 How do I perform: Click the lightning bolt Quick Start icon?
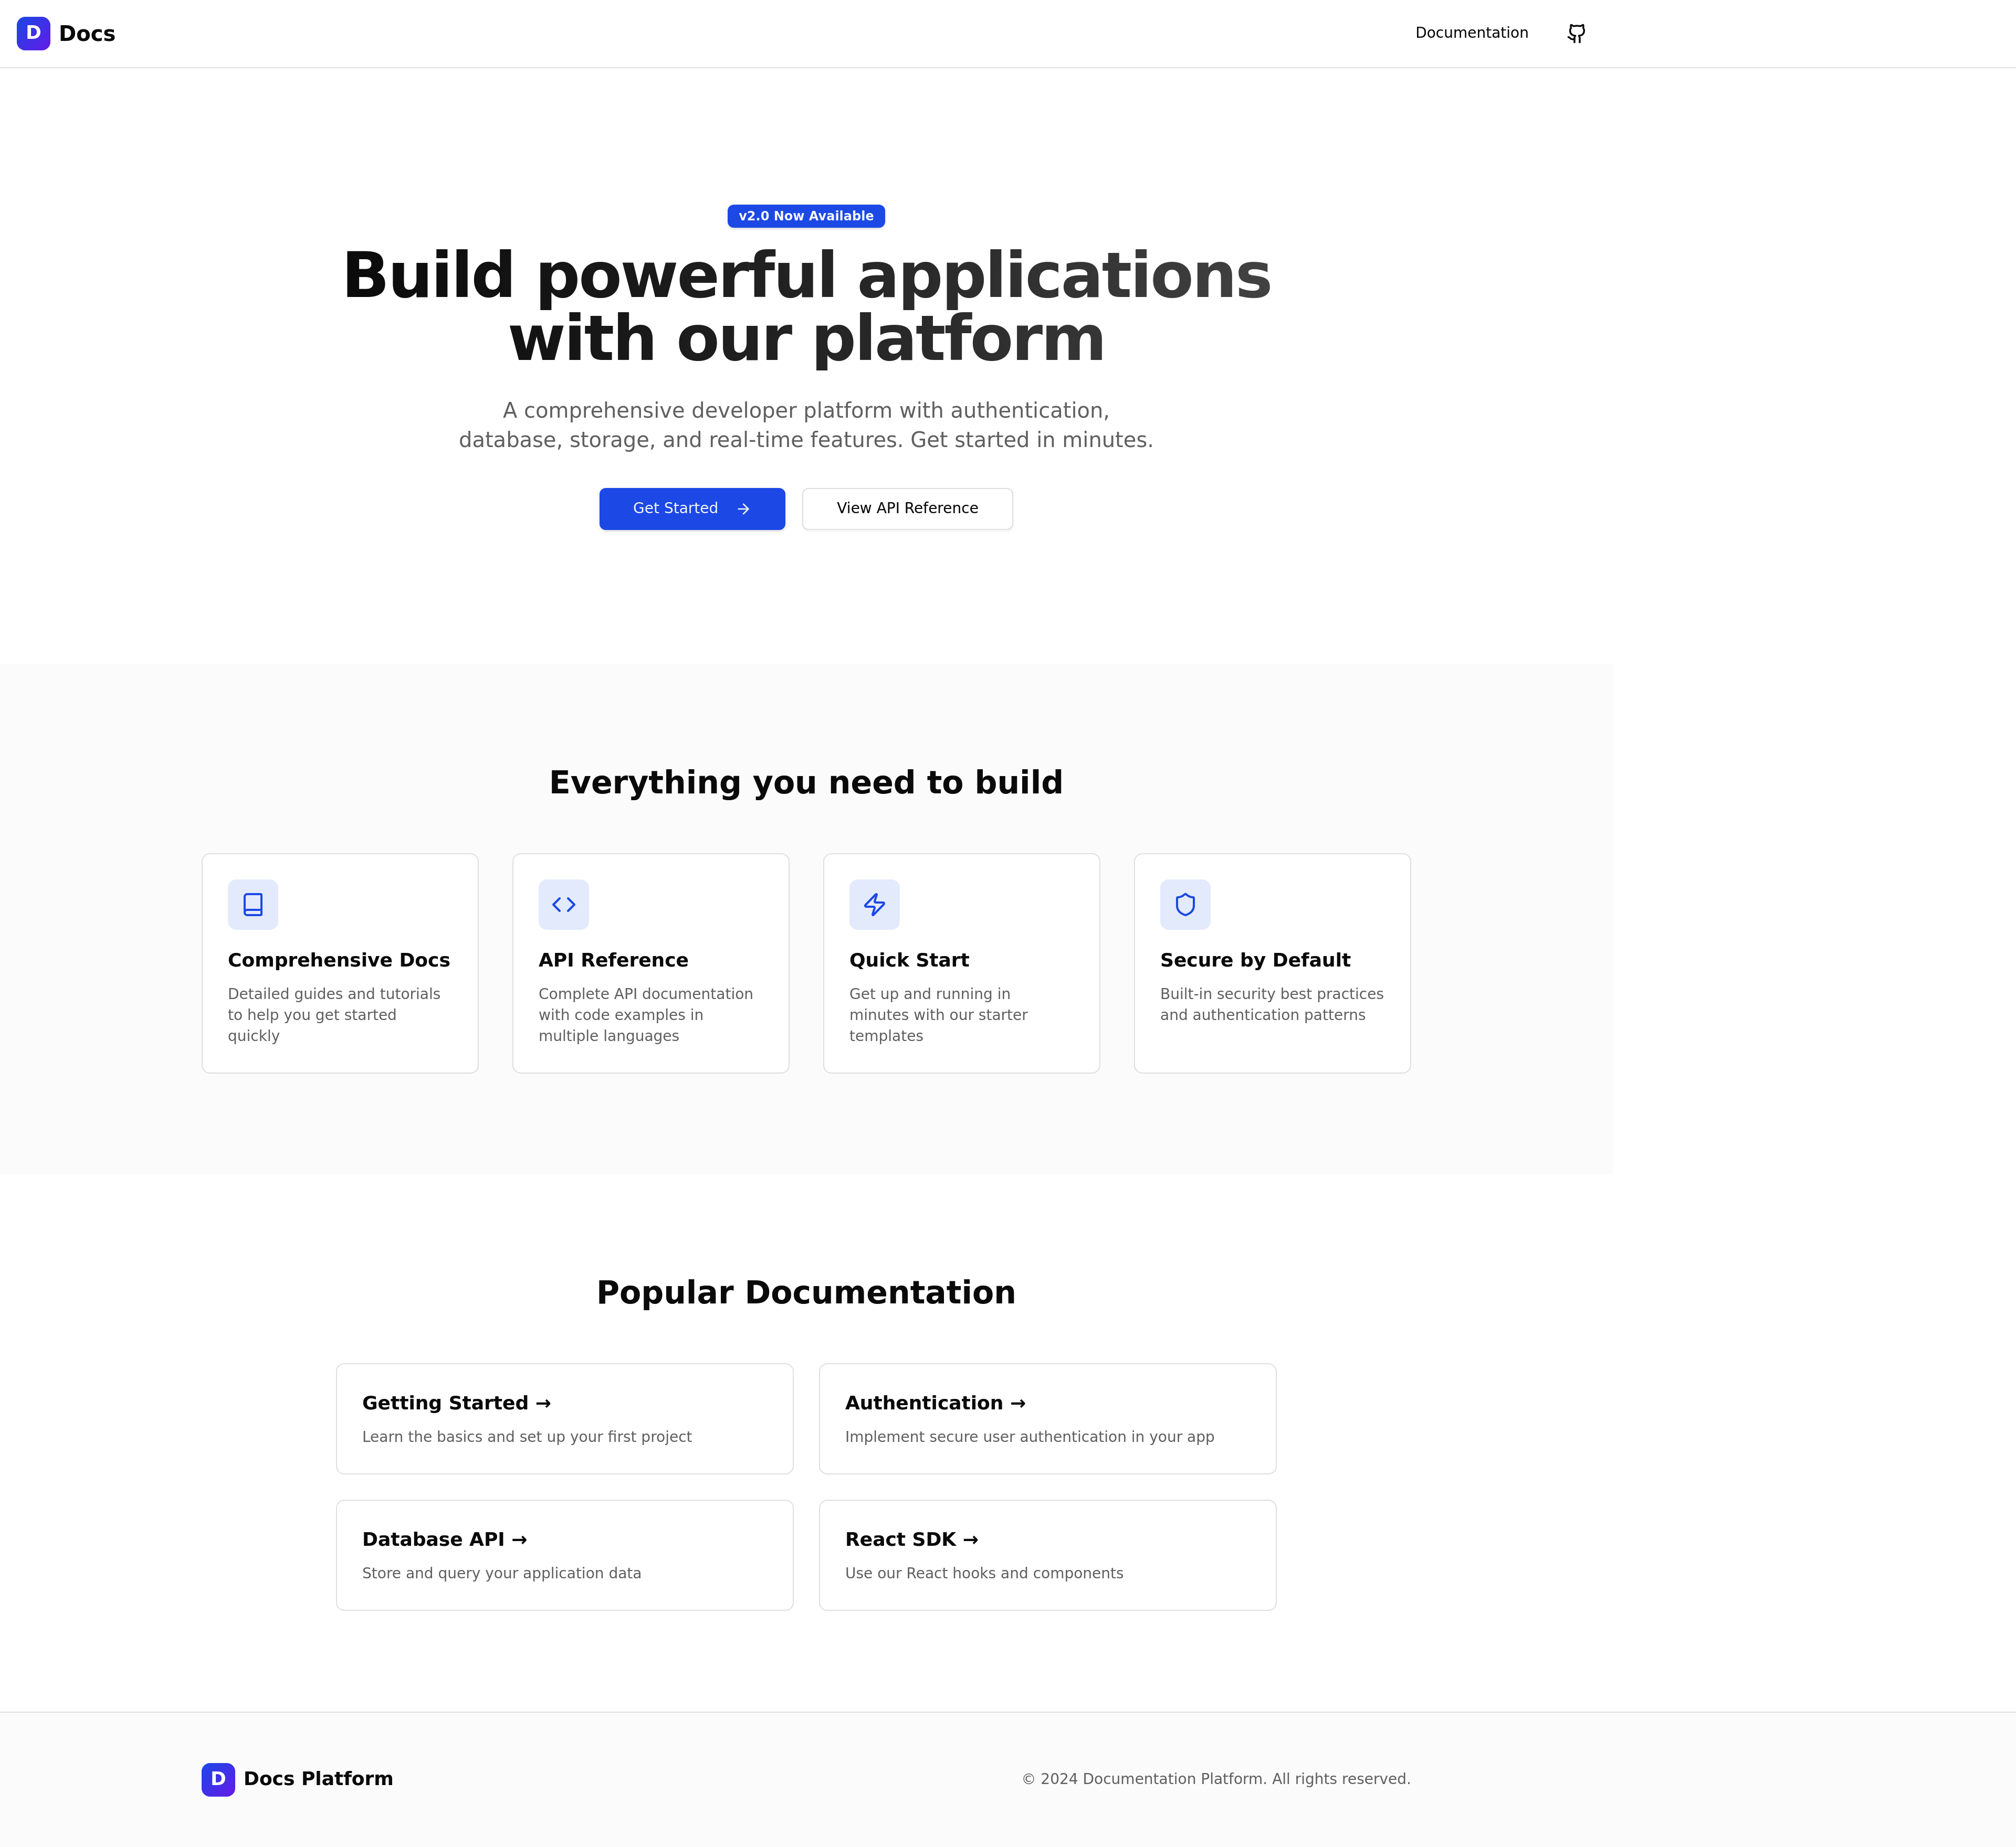pos(874,905)
